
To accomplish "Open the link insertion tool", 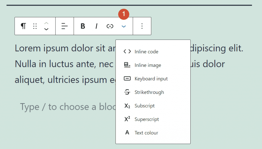I will 110,26.
